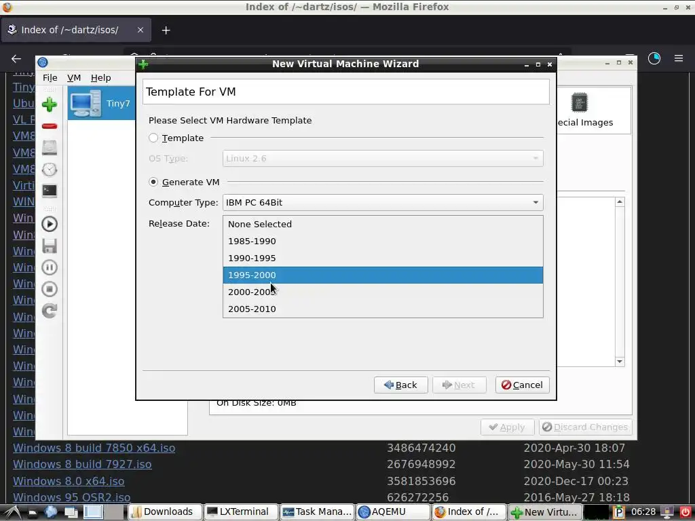This screenshot has width=695, height=521.
Task: Switch to Downloads in taskbar
Action: pos(165,512)
